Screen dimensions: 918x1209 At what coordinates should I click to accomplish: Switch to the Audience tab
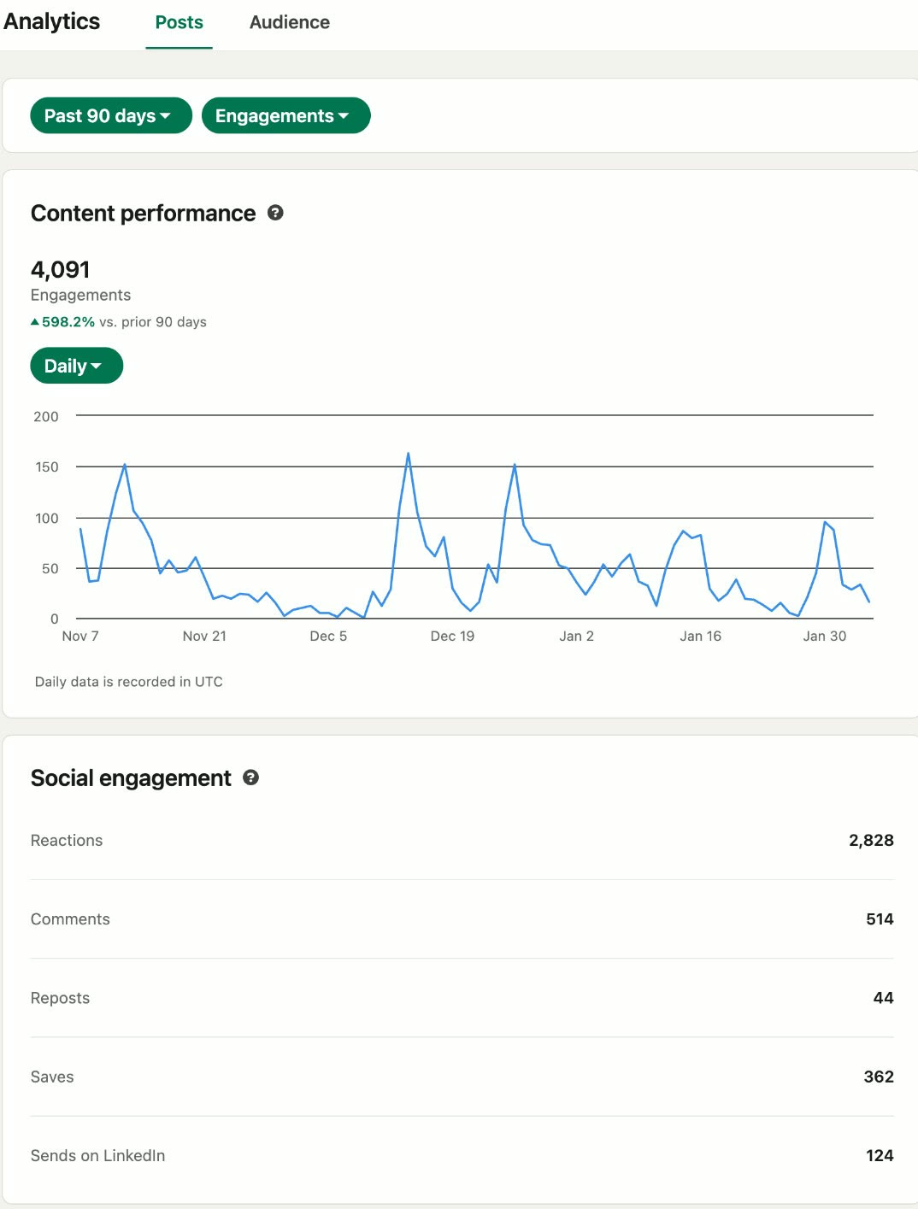point(290,22)
